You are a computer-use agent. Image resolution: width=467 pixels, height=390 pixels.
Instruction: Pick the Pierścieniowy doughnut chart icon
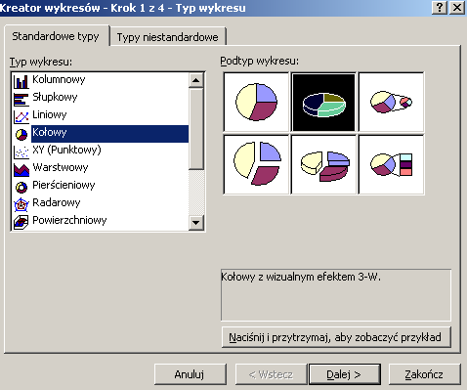(21, 187)
